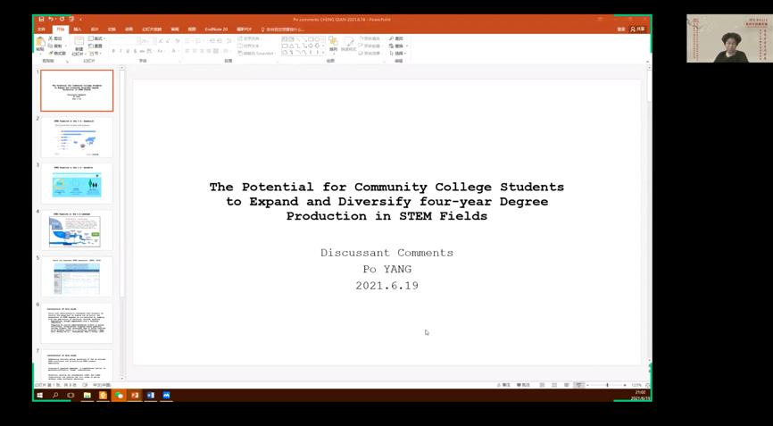Click the Windows Start button

(39, 395)
